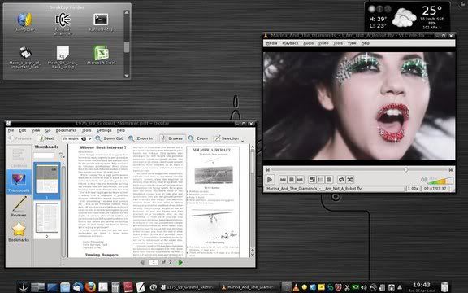
Task: Launch Firefox from the bottom panel
Action: [x=90, y=287]
